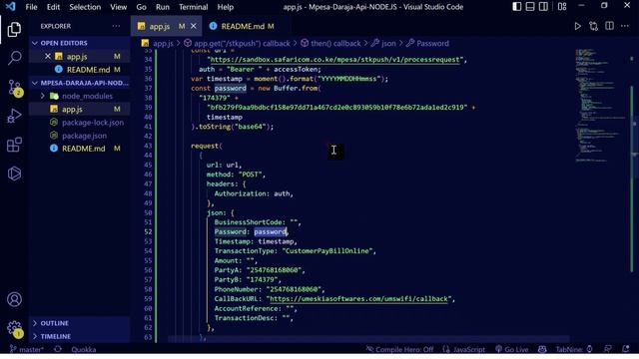
Task: Toggle Compile Hero: Off in status bar
Action: point(399,349)
